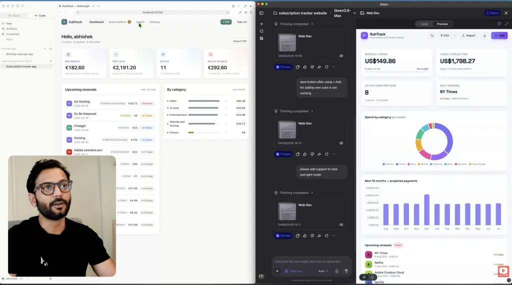
Task: Toggle visibility eye on 19:11 Web Dev card
Action: coord(341,224)
